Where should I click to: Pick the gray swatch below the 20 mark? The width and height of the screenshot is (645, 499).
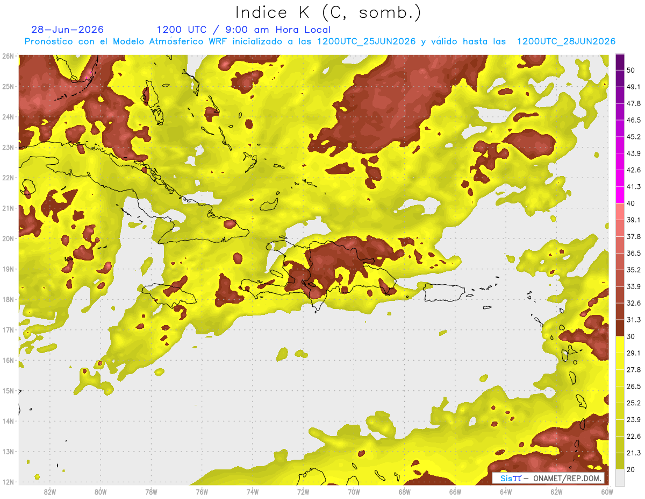[x=620, y=477]
